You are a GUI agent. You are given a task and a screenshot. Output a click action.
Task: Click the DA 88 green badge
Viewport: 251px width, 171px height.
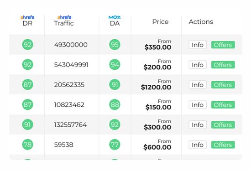point(115,104)
